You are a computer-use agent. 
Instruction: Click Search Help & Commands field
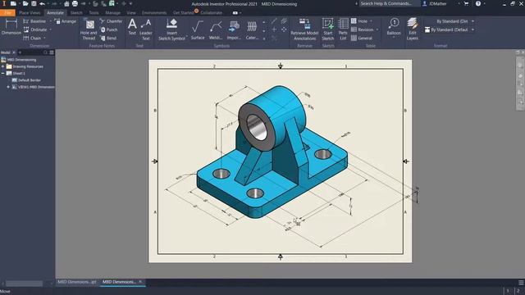[x=390, y=3]
